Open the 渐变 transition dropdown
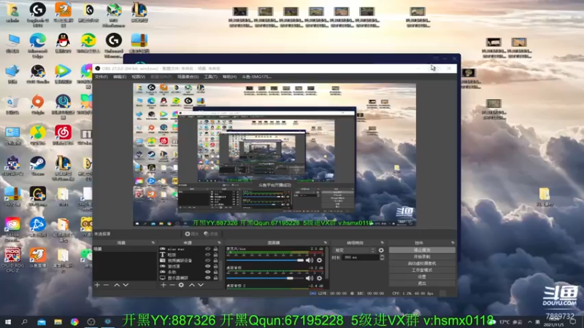Viewport: 584px width, 328px height. pyautogui.click(x=354, y=250)
